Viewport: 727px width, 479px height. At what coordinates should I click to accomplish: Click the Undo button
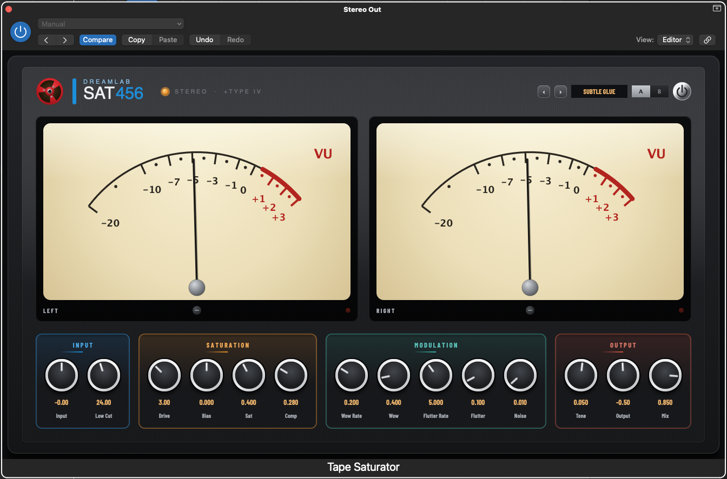[x=204, y=40]
